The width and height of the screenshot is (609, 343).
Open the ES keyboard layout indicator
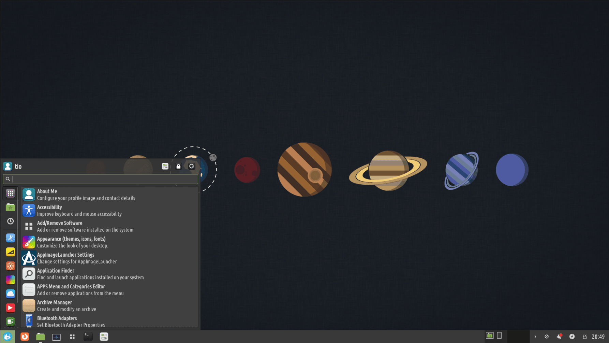click(585, 337)
